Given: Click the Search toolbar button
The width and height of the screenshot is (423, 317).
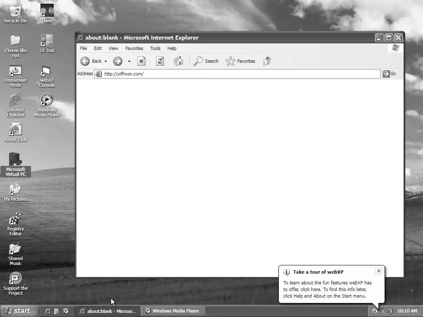Looking at the screenshot, I should pos(206,61).
